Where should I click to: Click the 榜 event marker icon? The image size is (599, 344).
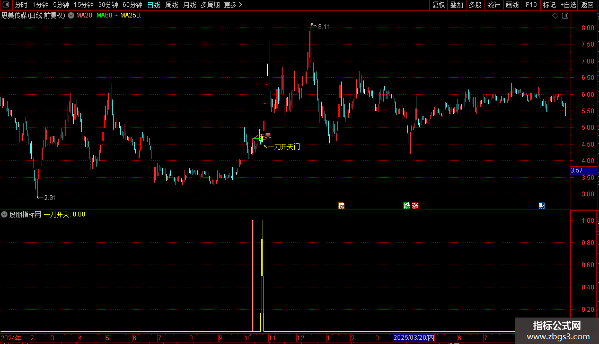point(341,205)
